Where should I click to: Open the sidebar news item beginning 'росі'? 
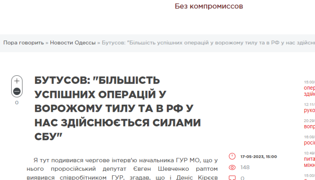(310, 143)
